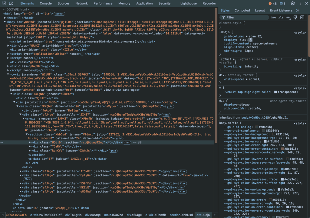The image size is (310, 218).
Task: Select main.IKXQhd breadcrumb
Action: (114, 215)
